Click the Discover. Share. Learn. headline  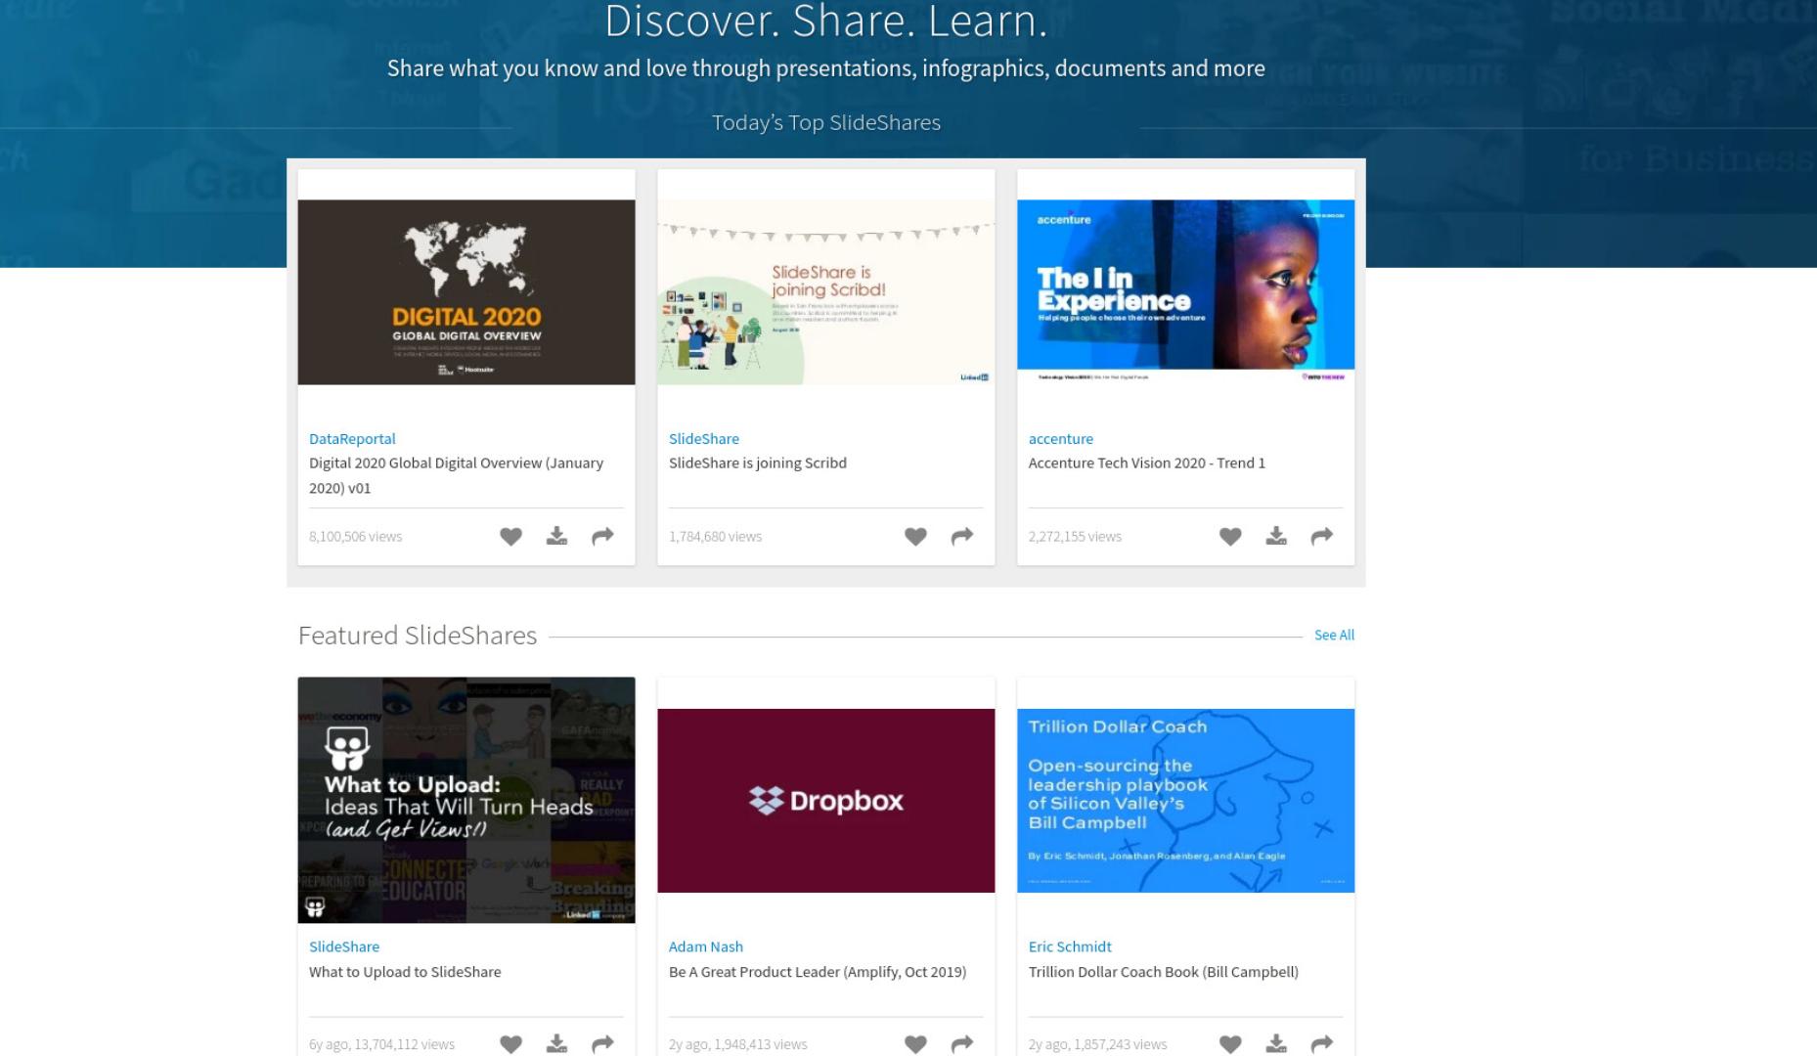[826, 22]
